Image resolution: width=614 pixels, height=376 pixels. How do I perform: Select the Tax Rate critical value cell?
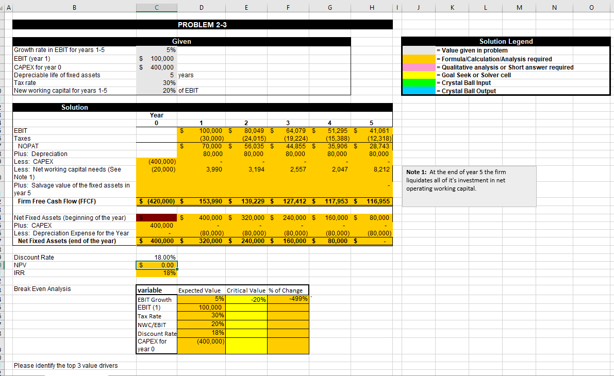246,316
